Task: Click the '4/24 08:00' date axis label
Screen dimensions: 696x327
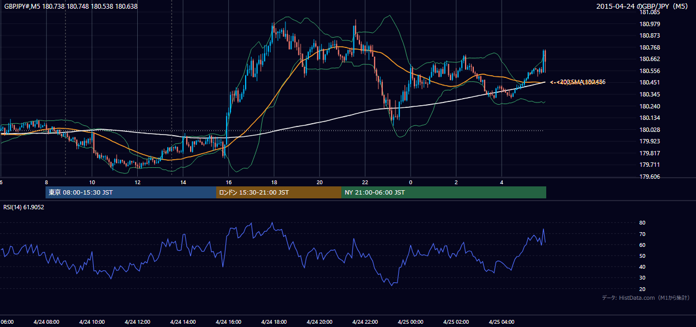Action: coord(46,322)
